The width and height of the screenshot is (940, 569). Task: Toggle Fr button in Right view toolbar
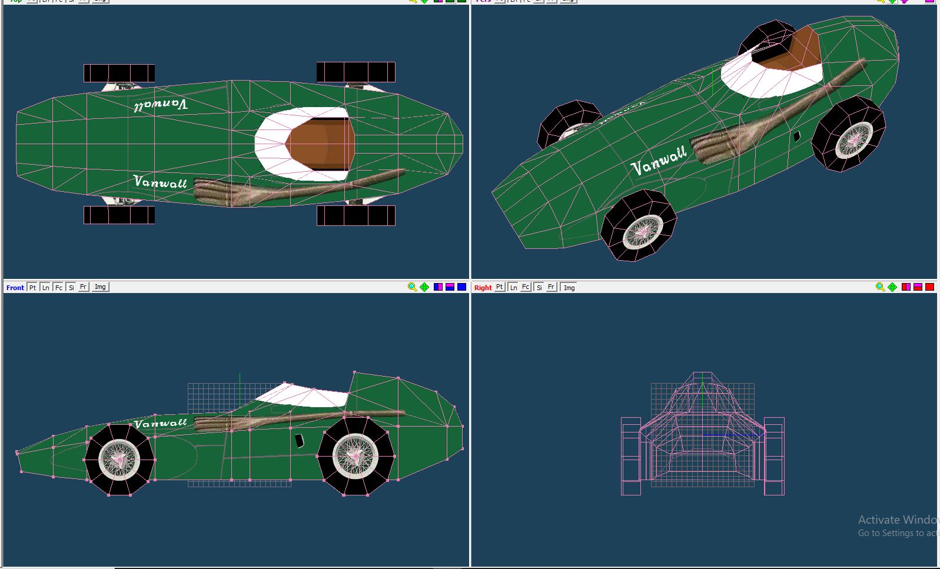(551, 287)
